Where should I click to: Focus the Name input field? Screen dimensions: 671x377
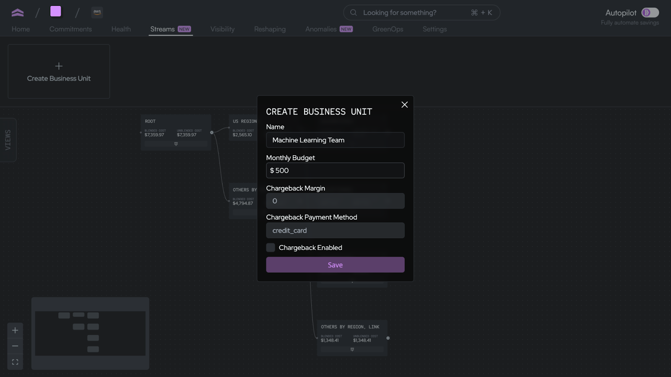point(335,140)
